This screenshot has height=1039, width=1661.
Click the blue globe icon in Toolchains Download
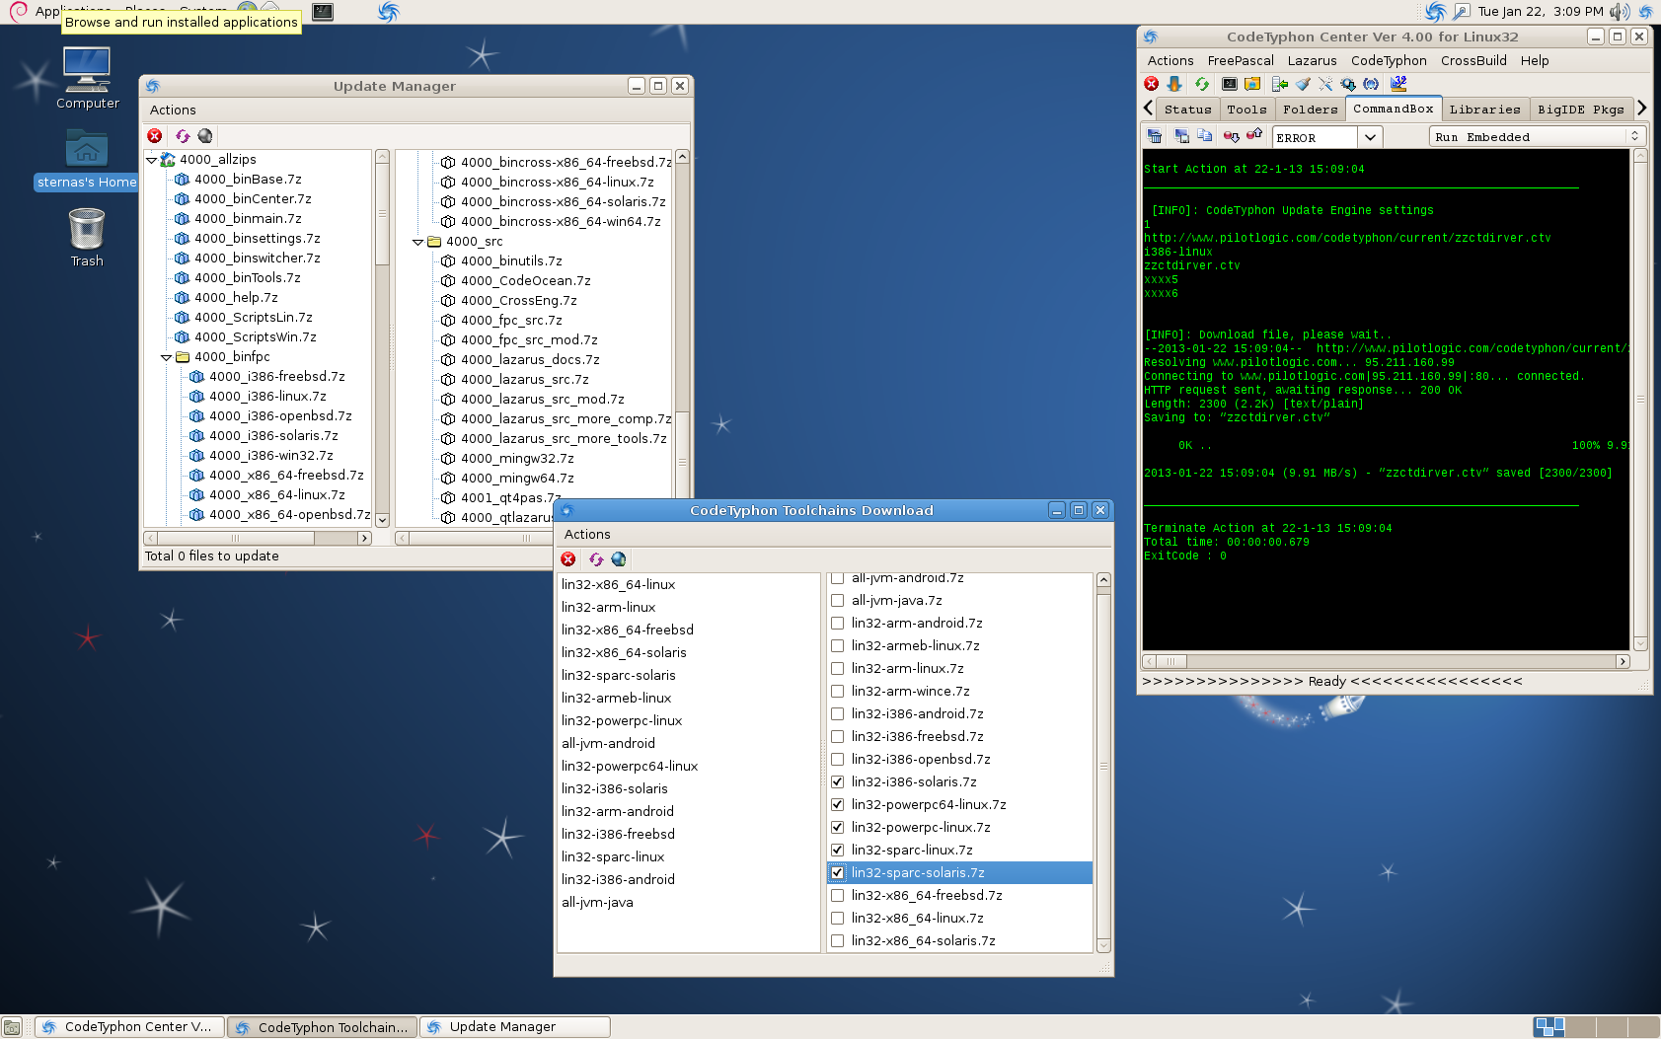click(619, 559)
